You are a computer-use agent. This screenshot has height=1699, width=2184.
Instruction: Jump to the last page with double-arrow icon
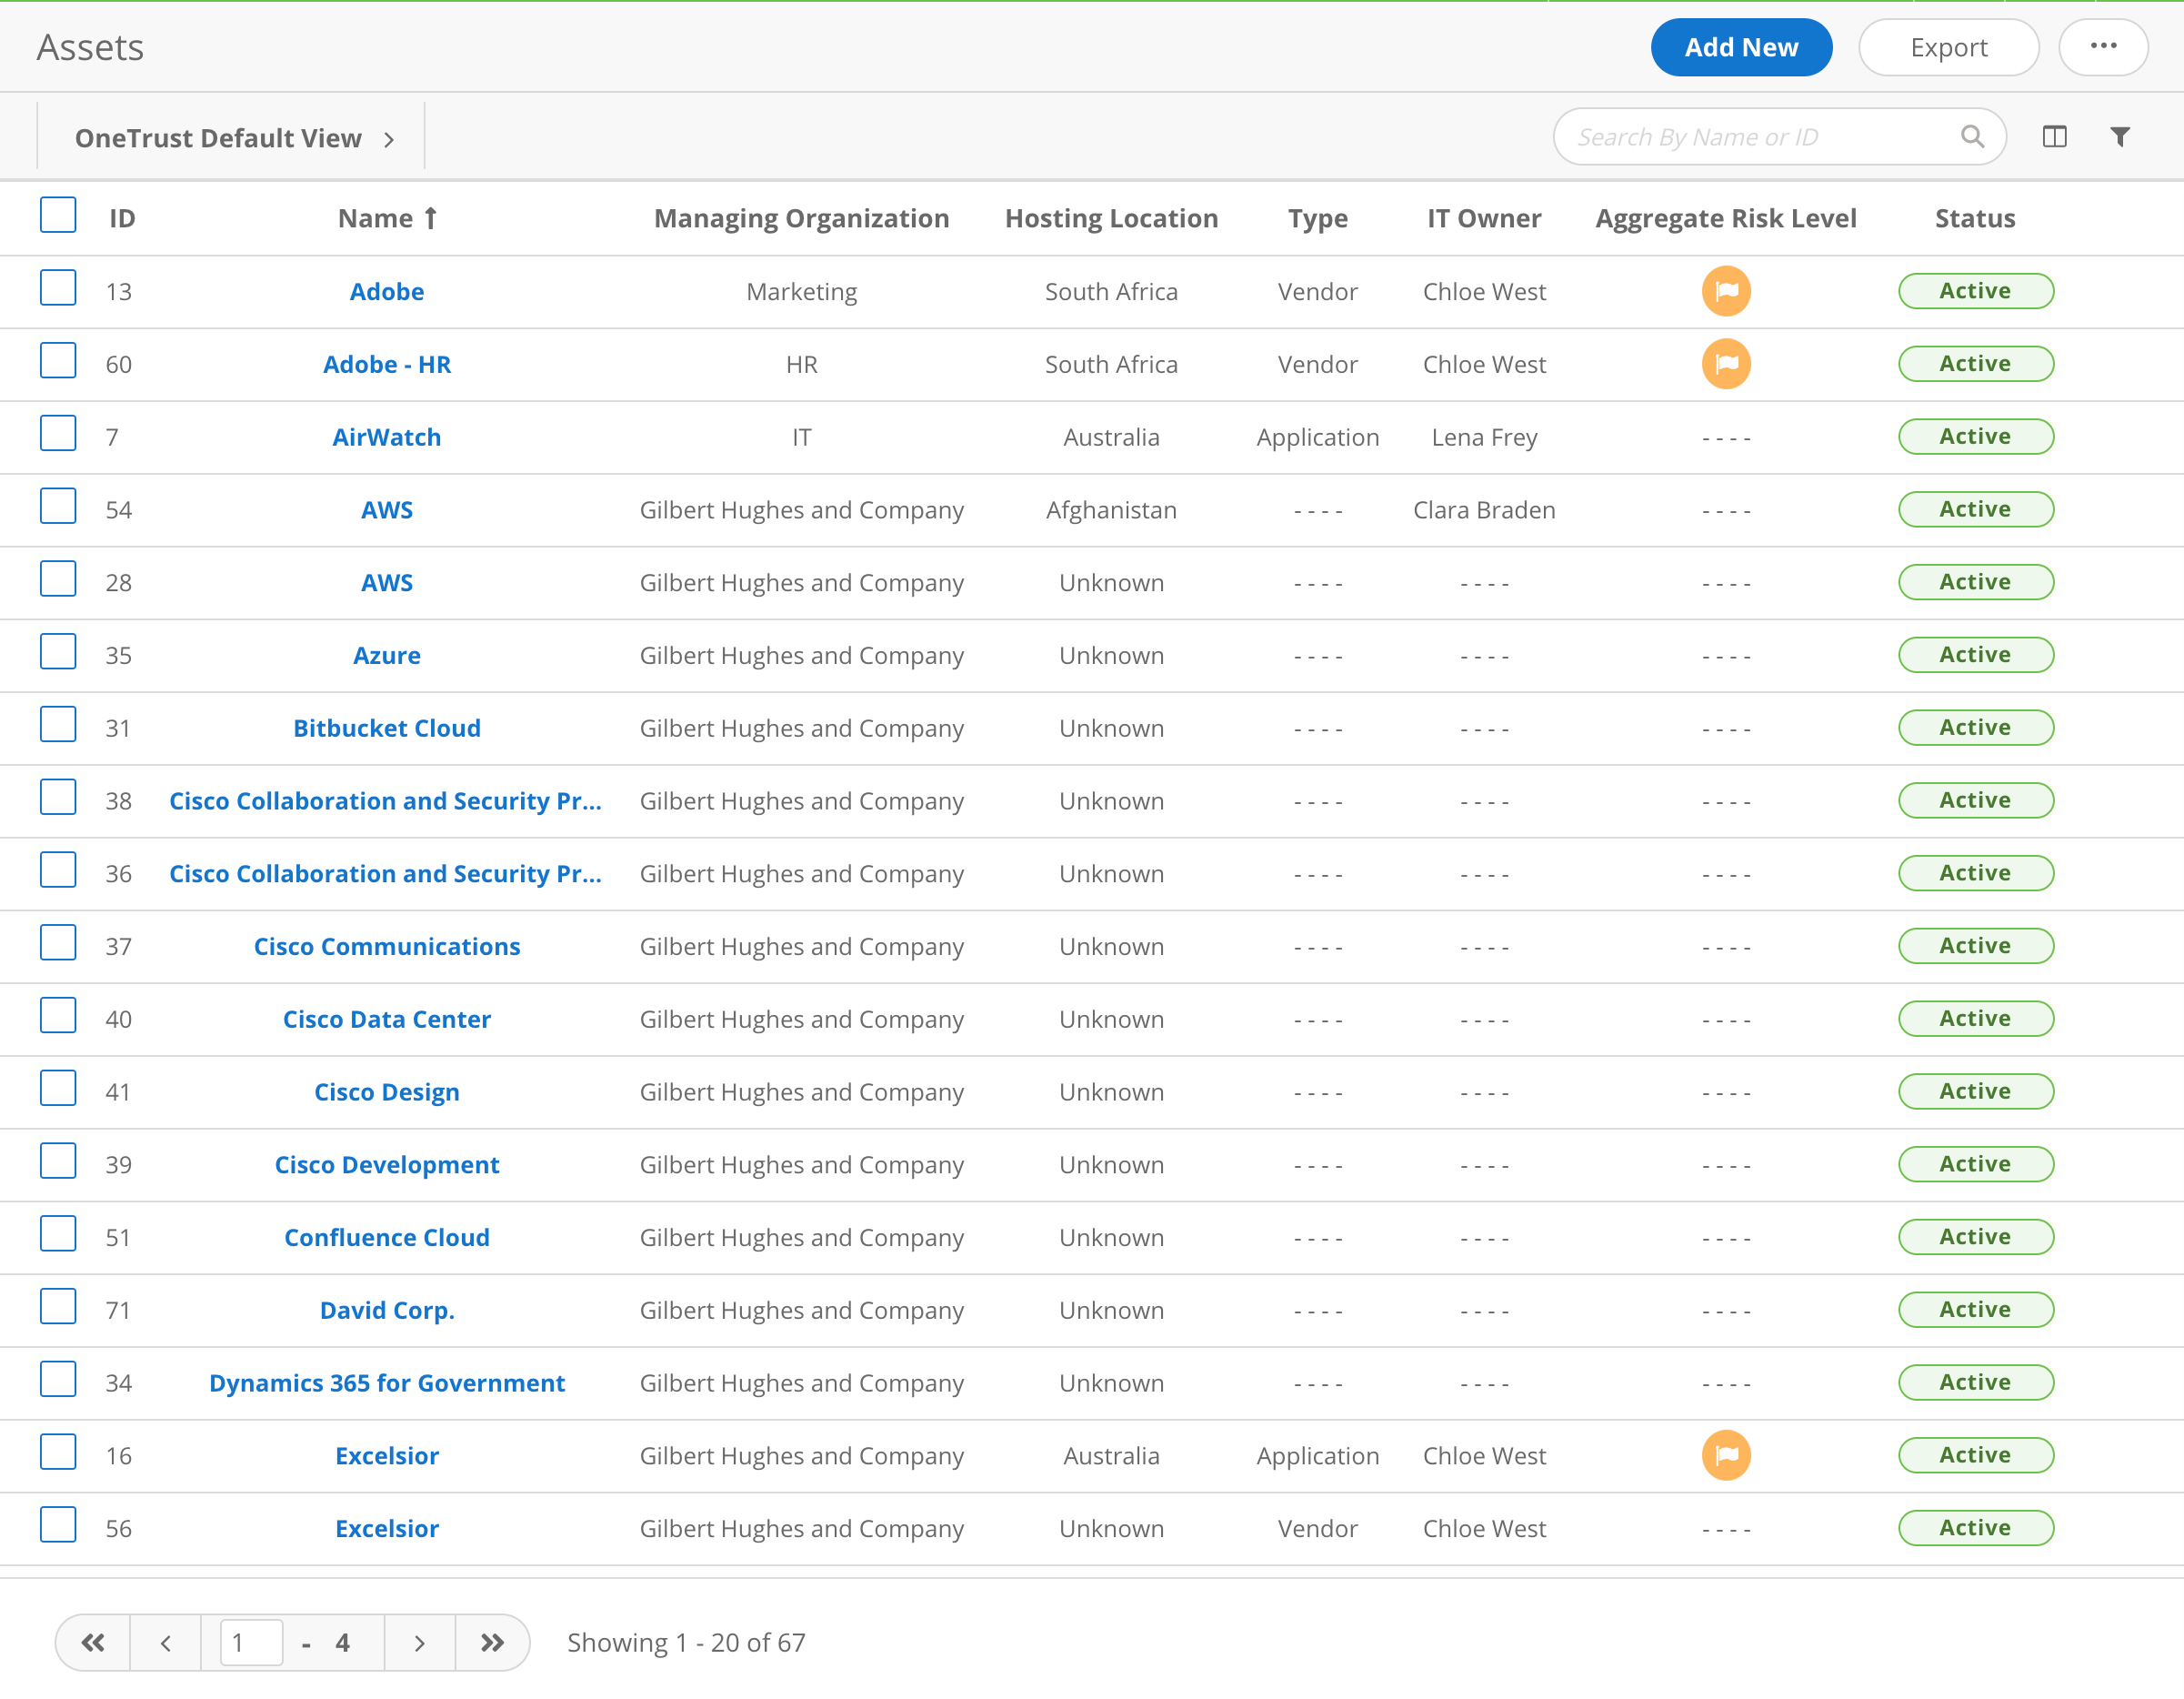pyautogui.click(x=492, y=1642)
